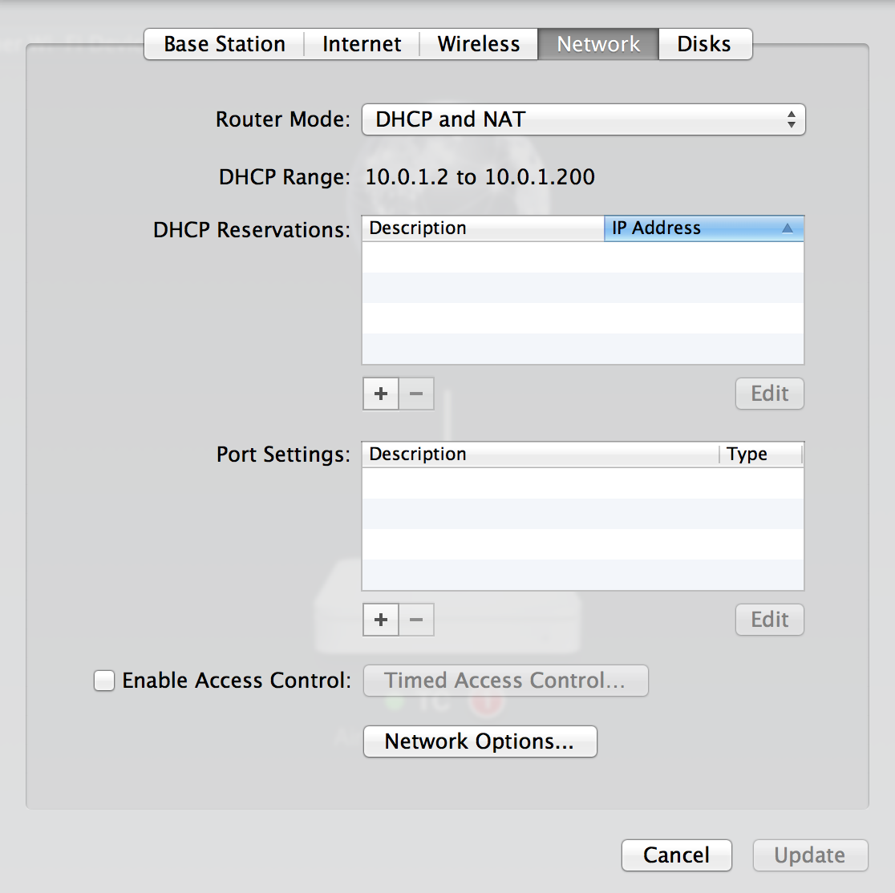895x893 pixels.
Task: Remove a port setting using the minus button
Action: [x=416, y=620]
